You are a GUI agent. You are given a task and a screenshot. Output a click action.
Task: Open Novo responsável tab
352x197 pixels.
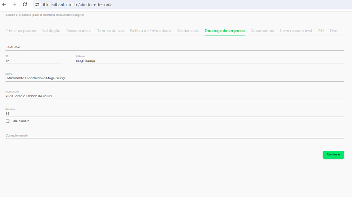[296, 31]
